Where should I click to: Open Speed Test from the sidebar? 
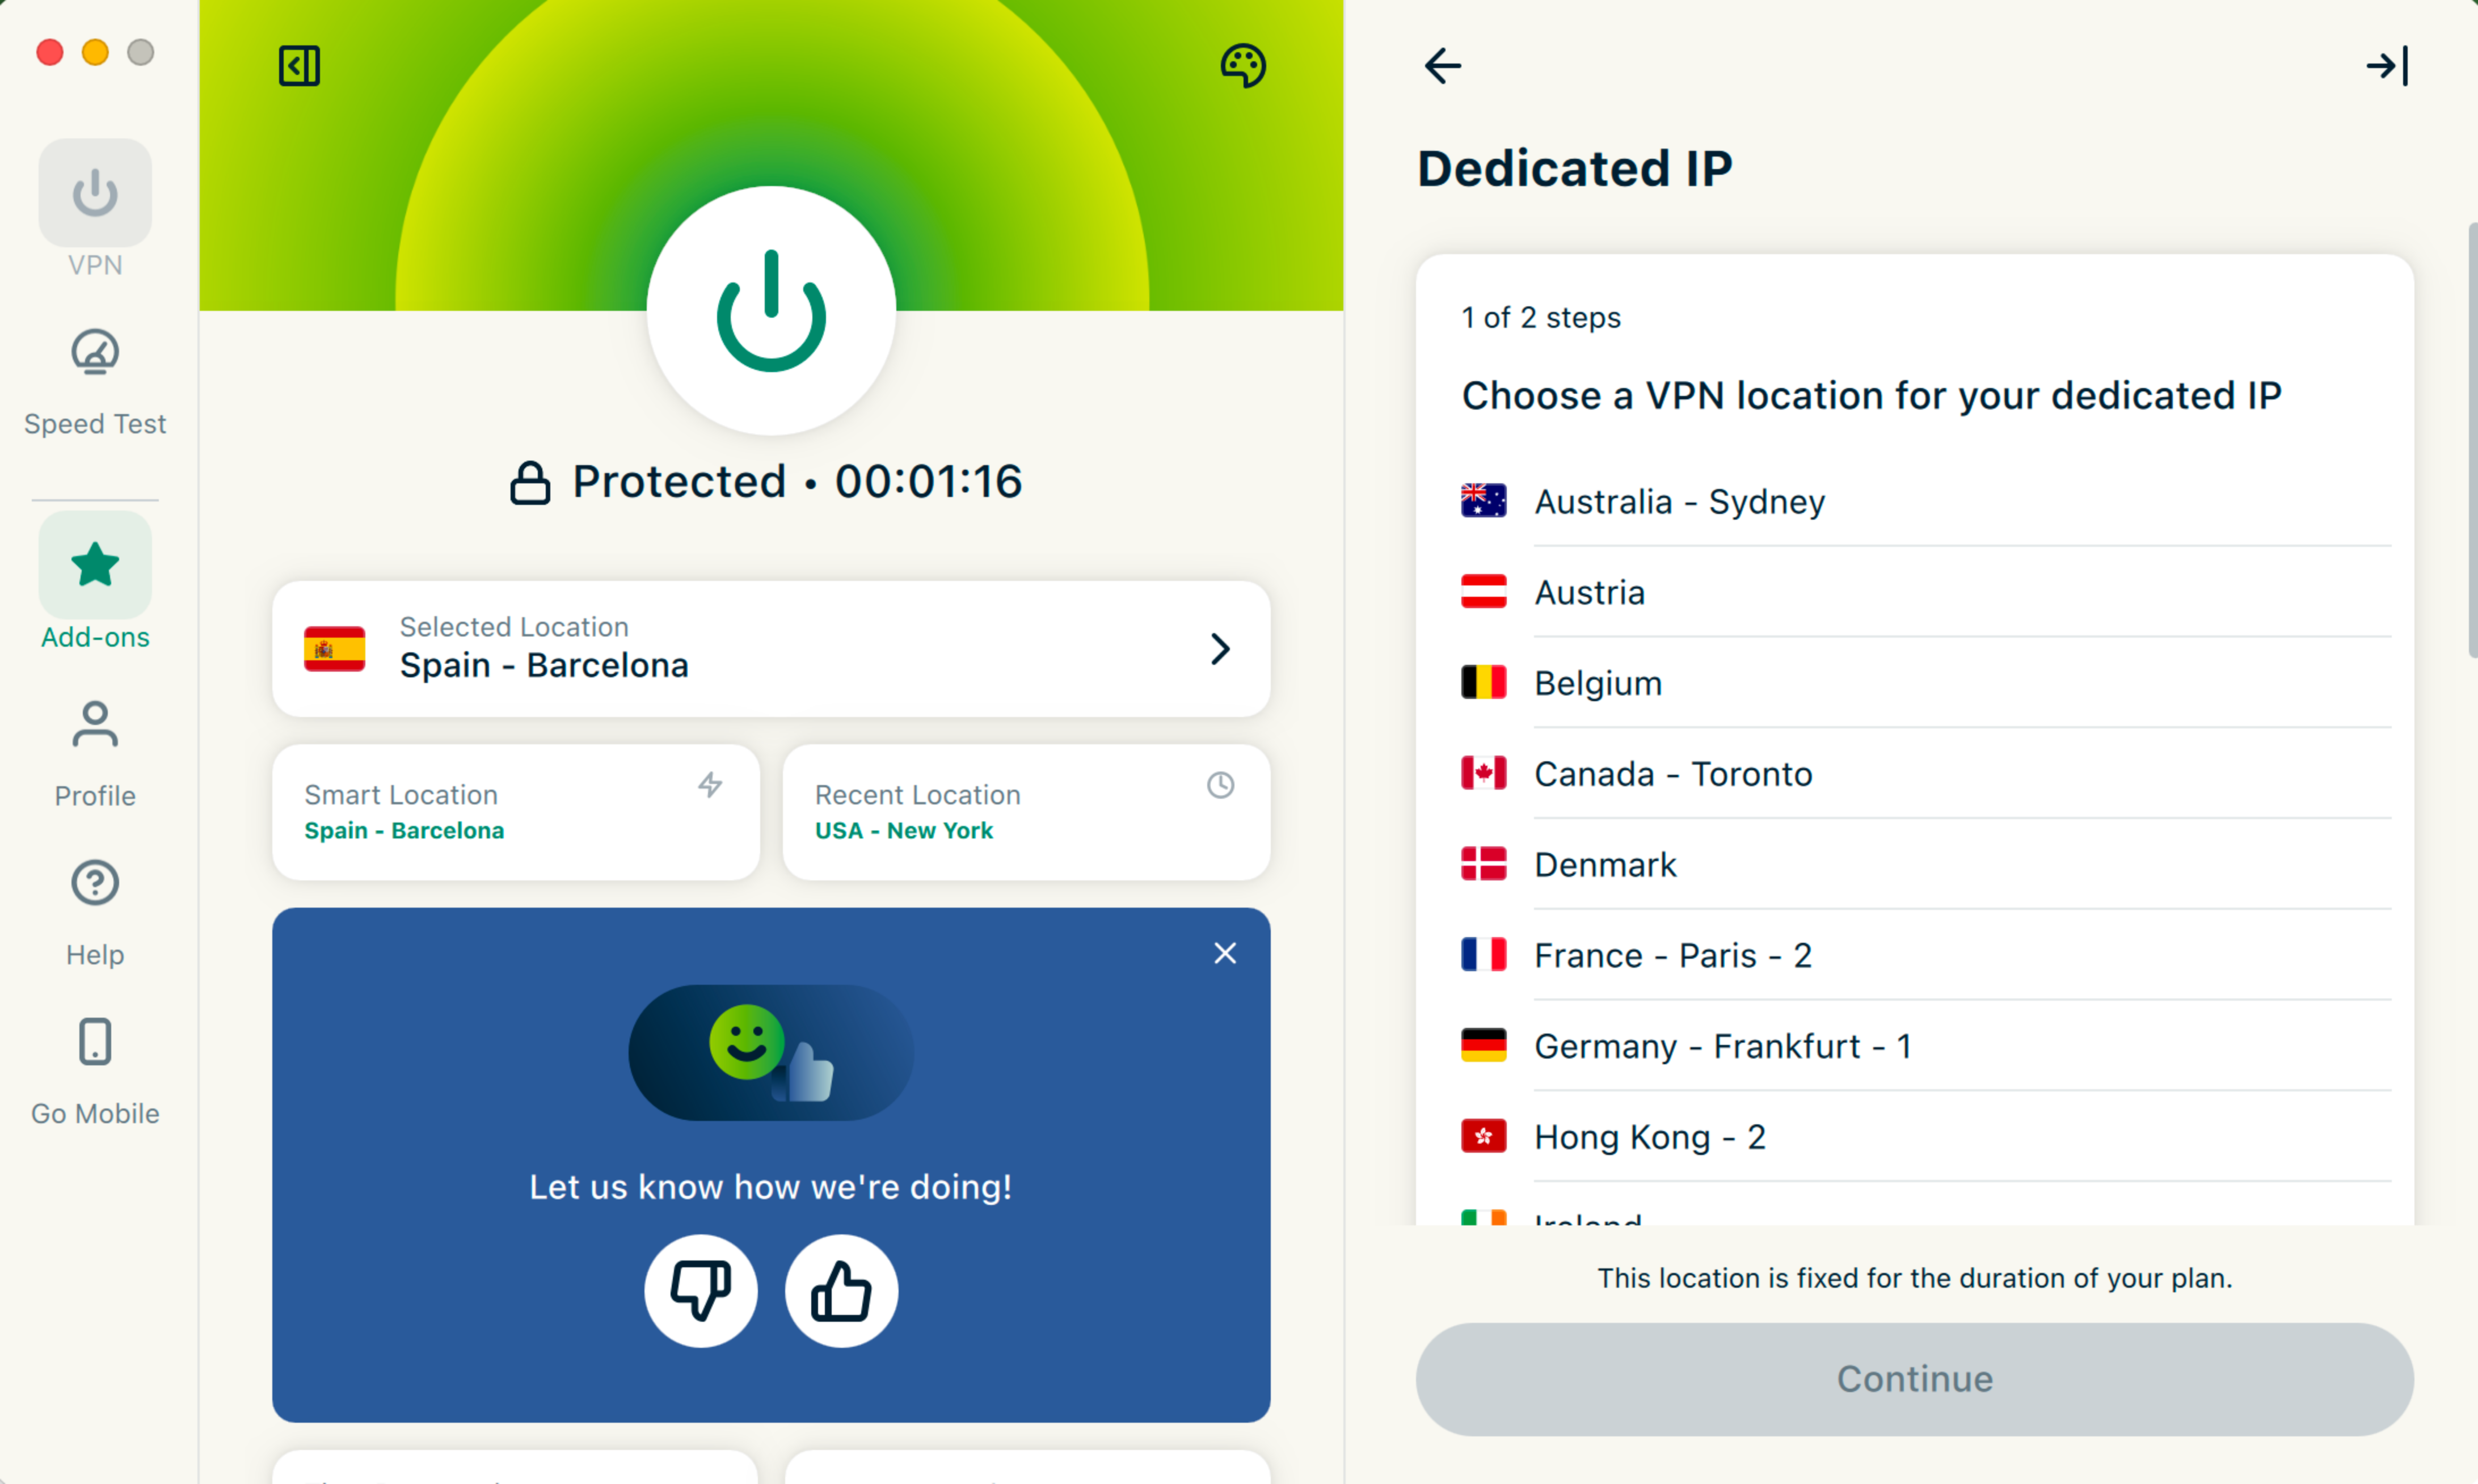coord(95,381)
